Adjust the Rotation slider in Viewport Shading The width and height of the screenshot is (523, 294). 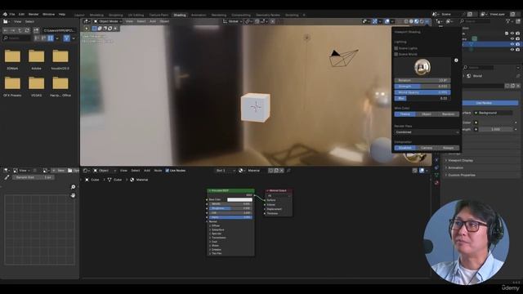422,80
